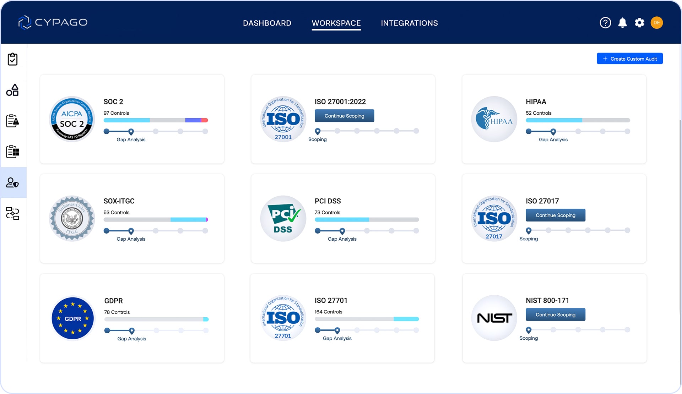Open the SOC 2 title
The height and width of the screenshot is (394, 682).
[113, 102]
